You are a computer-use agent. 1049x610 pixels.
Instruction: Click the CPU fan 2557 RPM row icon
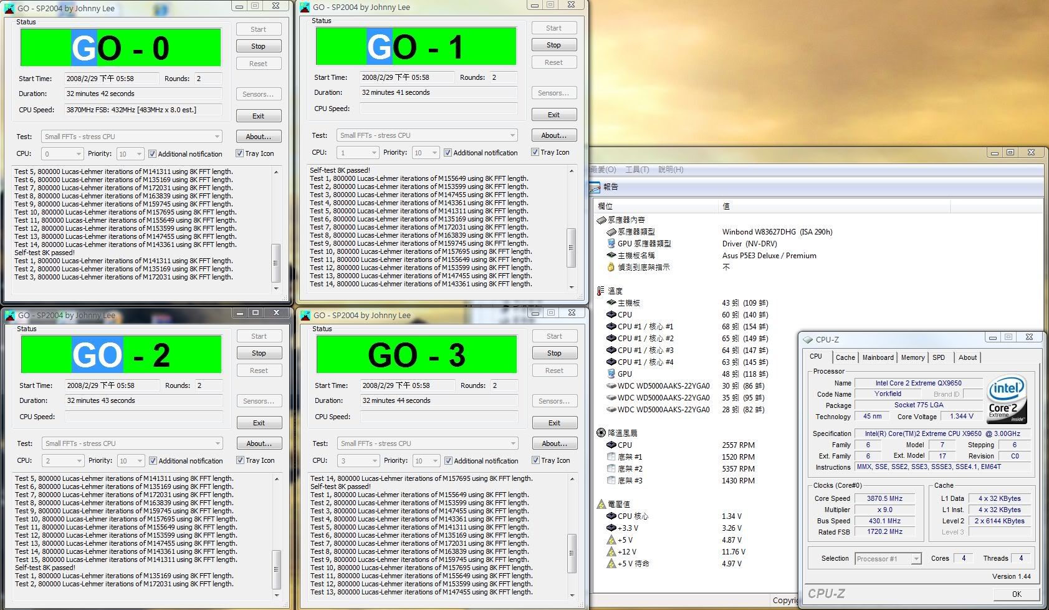(x=611, y=445)
